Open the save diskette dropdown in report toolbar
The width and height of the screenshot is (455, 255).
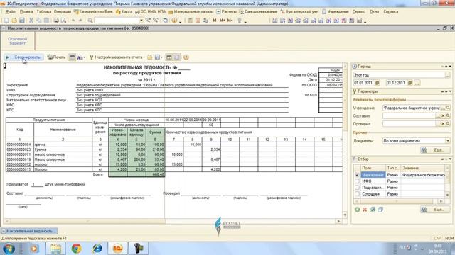159,57
